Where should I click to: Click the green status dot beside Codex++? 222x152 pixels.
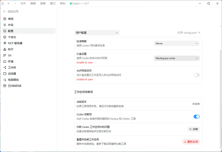click(x=70, y=4)
